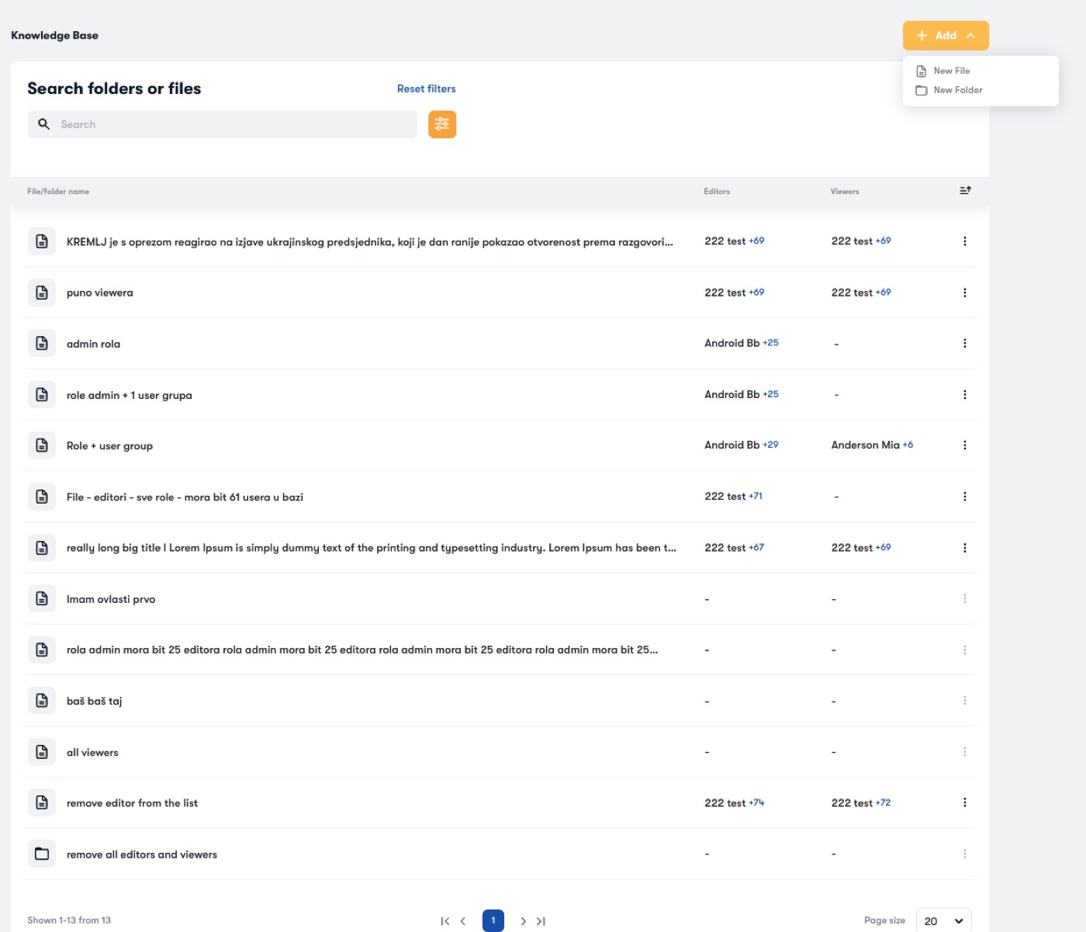This screenshot has height=932, width=1086.
Task: Click the Search folders or files field
Action: click(x=223, y=124)
